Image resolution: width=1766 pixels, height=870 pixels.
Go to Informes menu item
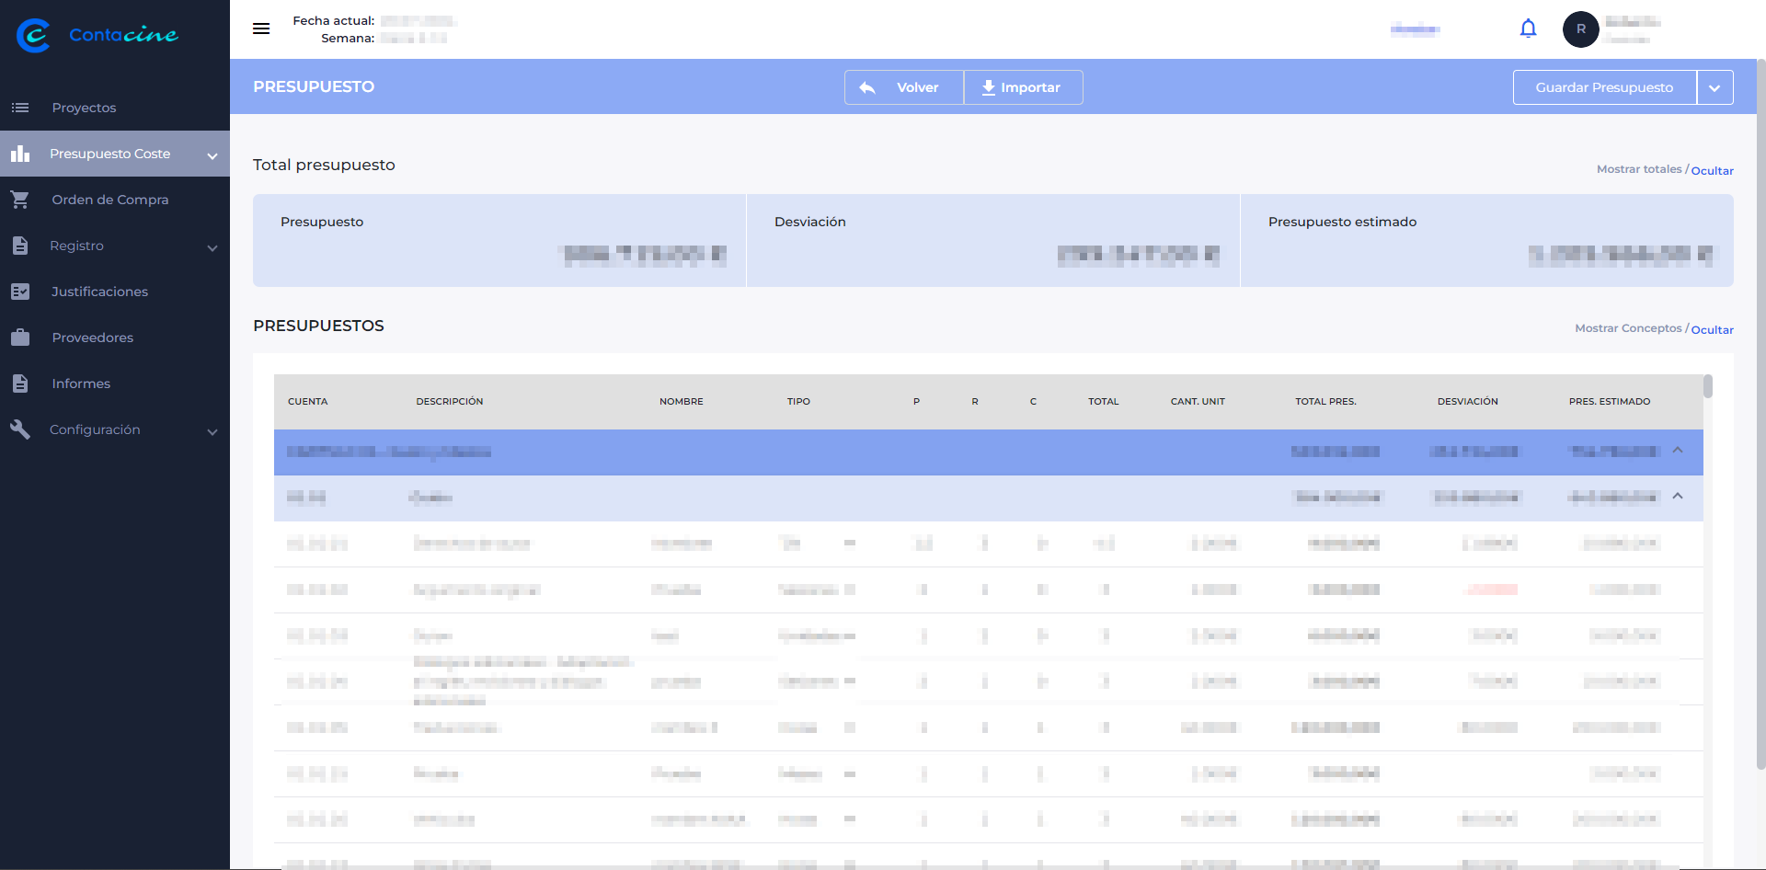pyautogui.click(x=81, y=383)
